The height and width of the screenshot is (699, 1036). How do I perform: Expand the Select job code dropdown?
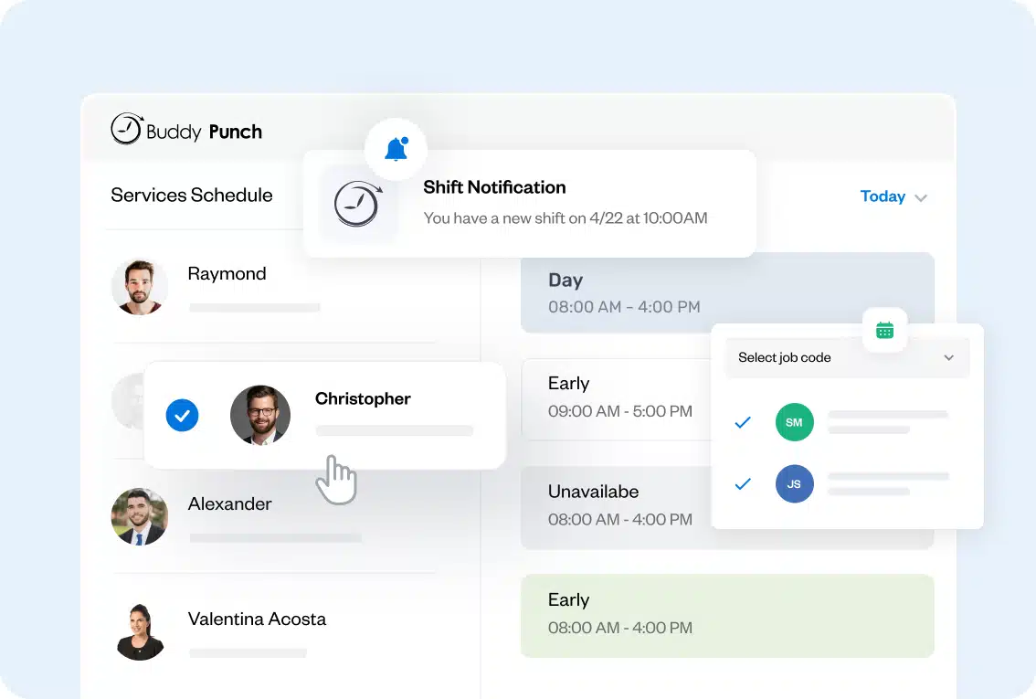pos(847,357)
